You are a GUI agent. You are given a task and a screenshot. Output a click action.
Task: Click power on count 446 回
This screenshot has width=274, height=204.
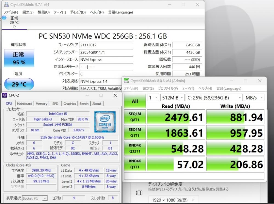click(x=187, y=67)
